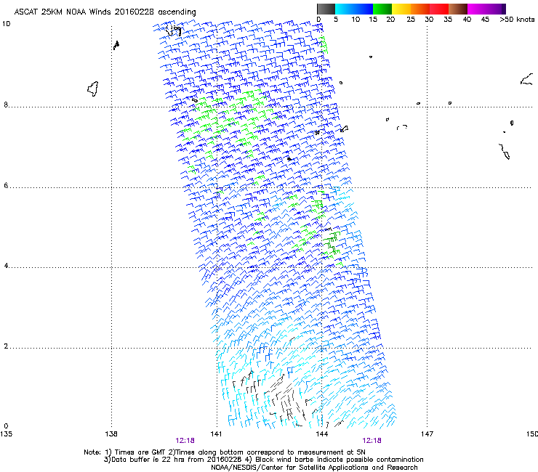This screenshot has width=538, height=472.
Task: Select the '30' legend speed label
Action: pos(429,20)
